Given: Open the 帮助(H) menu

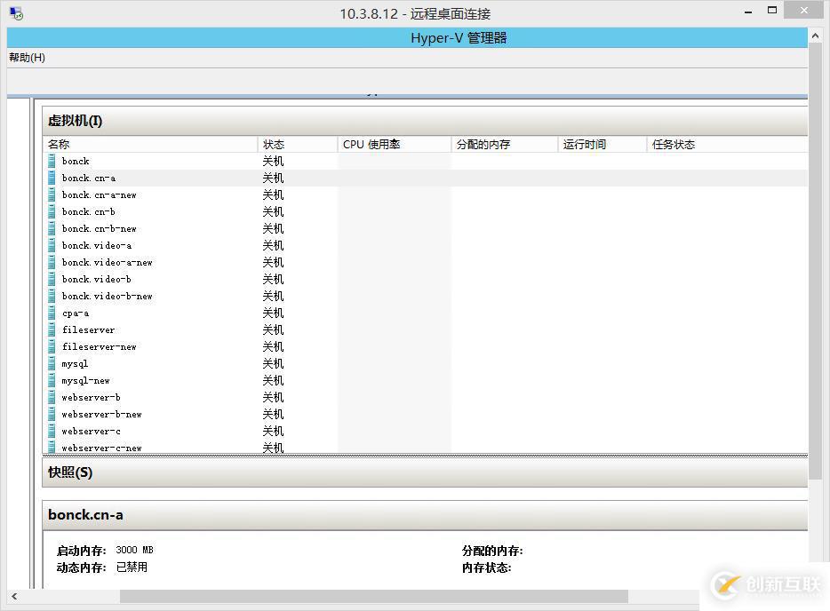Looking at the screenshot, I should [x=27, y=57].
